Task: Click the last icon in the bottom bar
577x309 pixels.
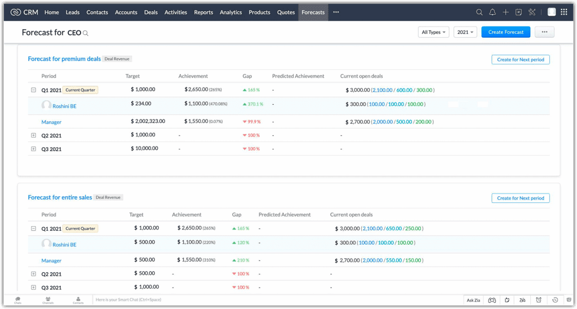Action: point(569,300)
